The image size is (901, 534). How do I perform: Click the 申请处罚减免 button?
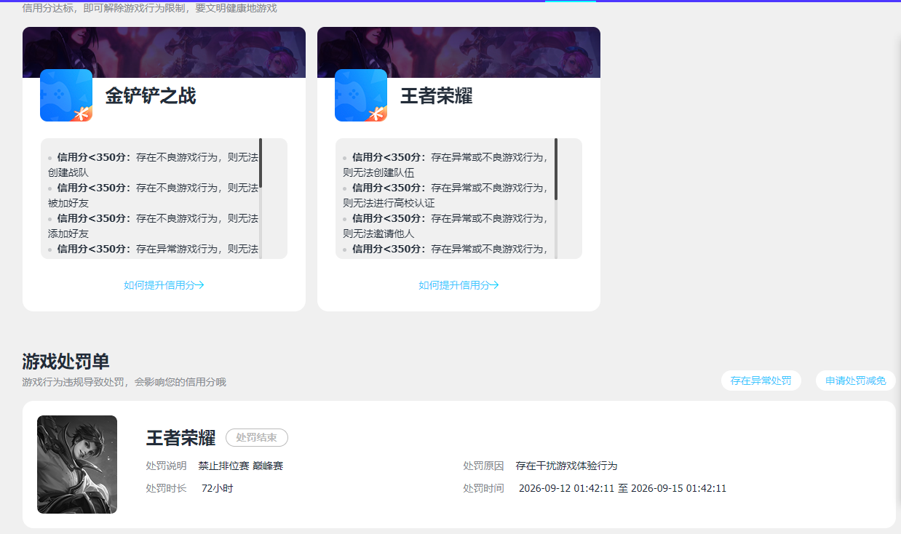click(855, 380)
